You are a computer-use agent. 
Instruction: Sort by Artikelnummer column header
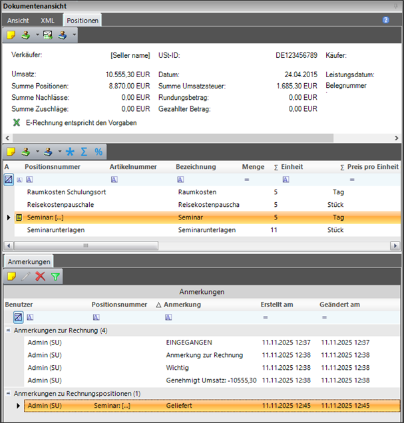tap(133, 167)
